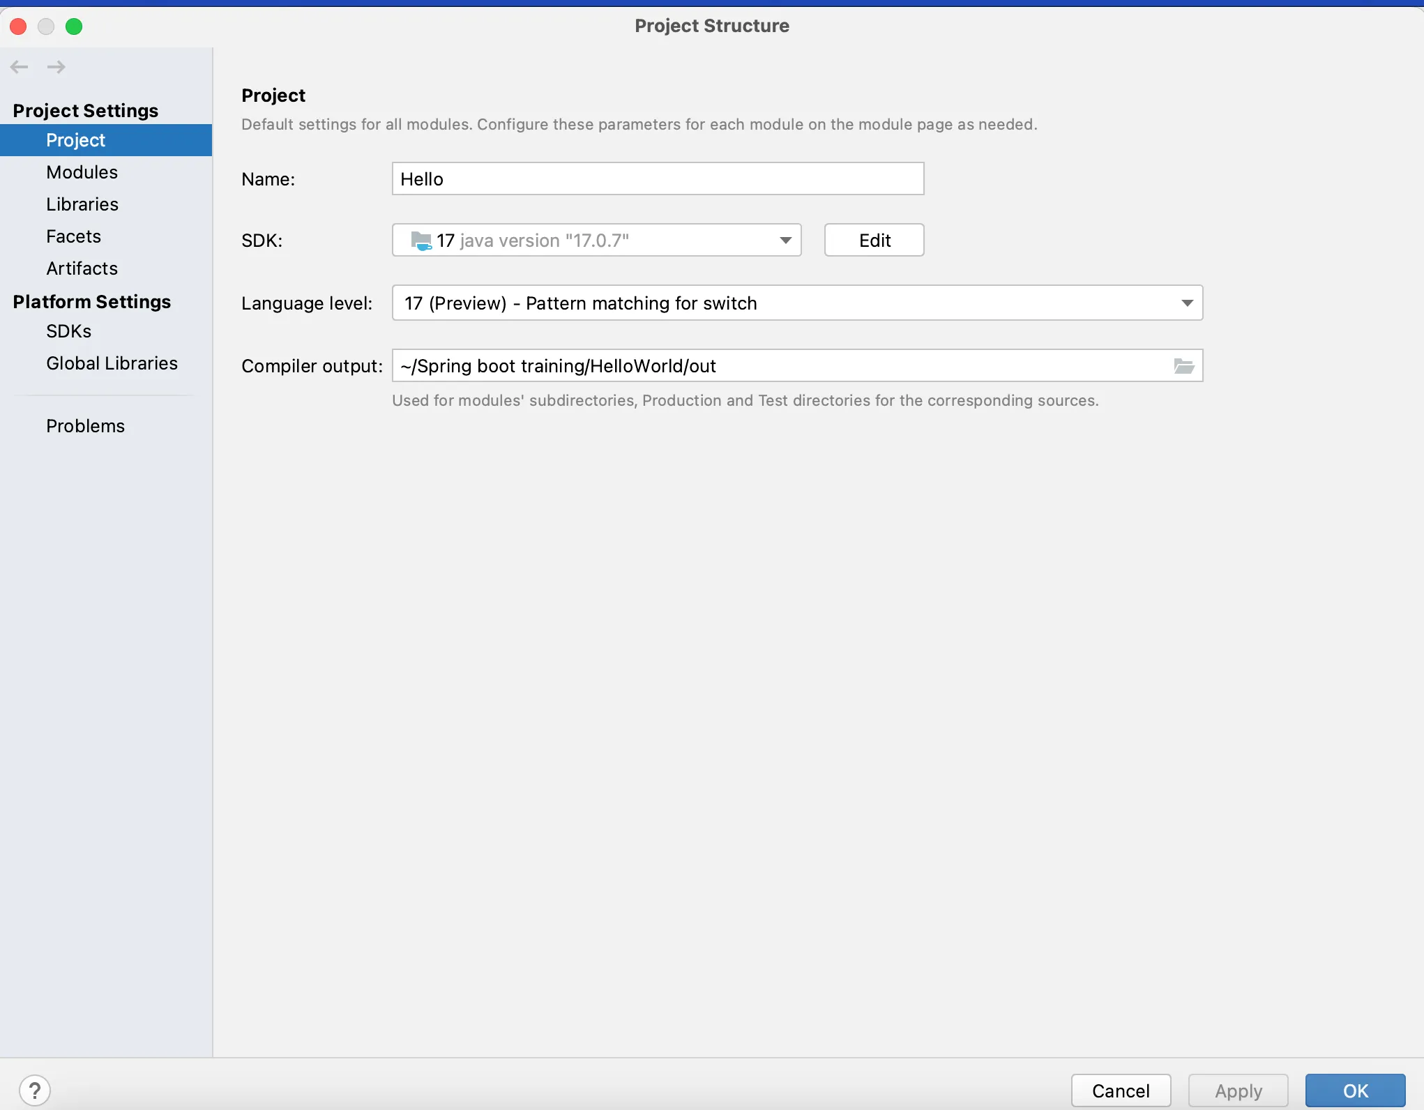
Task: Open the Libraries settings page
Action: point(82,204)
